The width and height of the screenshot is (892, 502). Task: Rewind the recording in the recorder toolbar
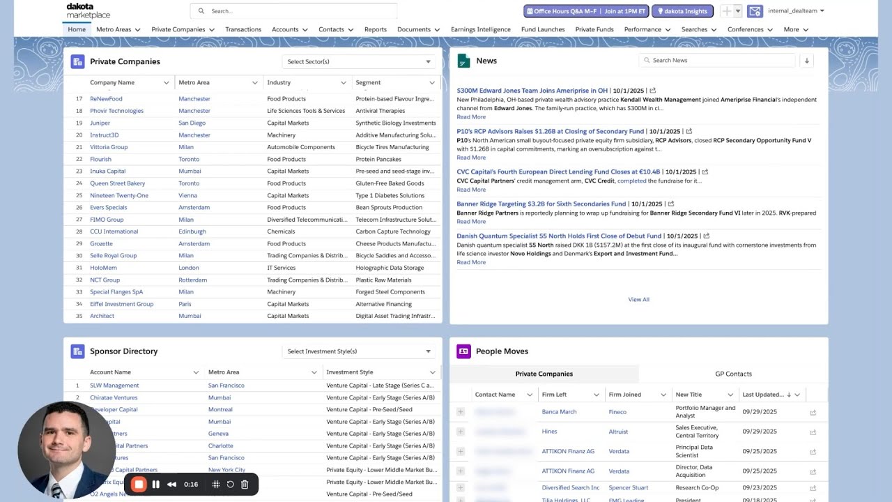pyautogui.click(x=171, y=485)
